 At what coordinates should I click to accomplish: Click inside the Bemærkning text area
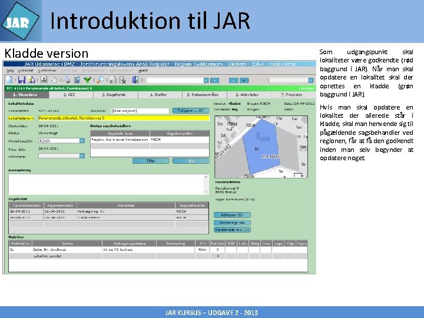pyautogui.click(x=106, y=184)
